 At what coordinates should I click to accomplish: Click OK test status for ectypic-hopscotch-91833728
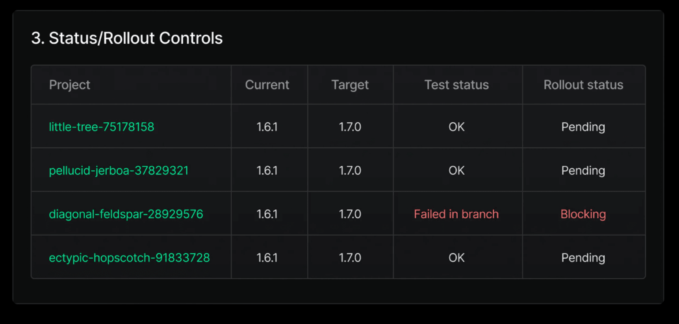tap(456, 258)
